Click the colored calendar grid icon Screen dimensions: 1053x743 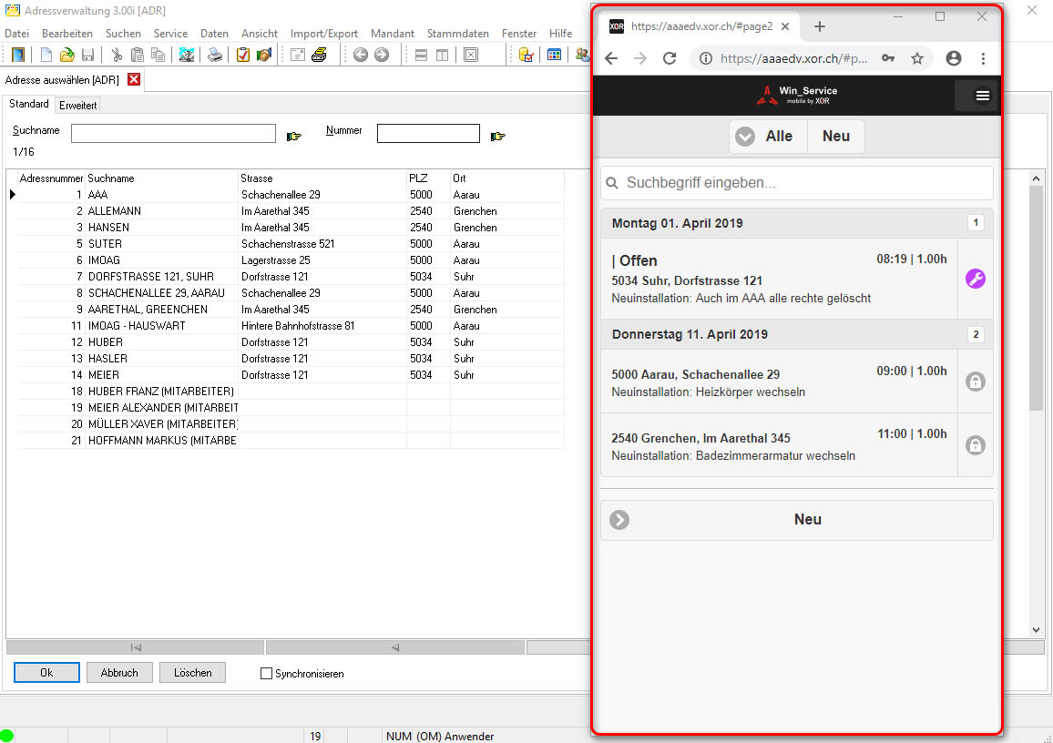(554, 55)
